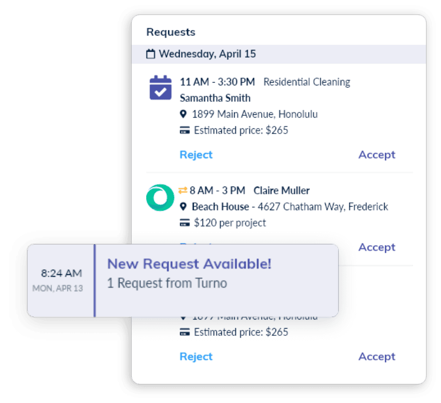Image resolution: width=441 pixels, height=403 pixels.
Task: Reject Samantha Smith's cleaning request
Action: click(x=196, y=155)
